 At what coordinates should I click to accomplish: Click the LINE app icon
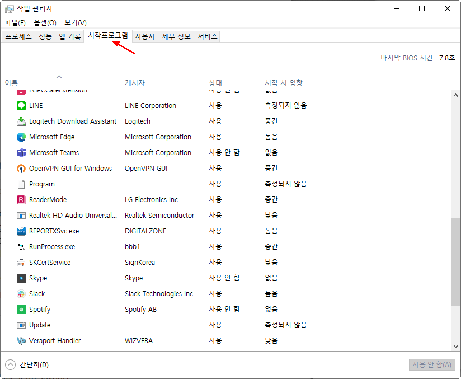[21, 106]
